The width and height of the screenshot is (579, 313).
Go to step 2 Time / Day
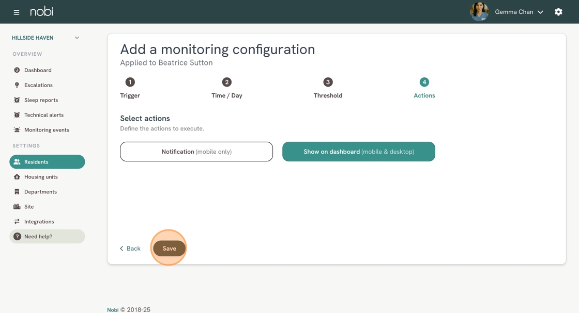227,88
